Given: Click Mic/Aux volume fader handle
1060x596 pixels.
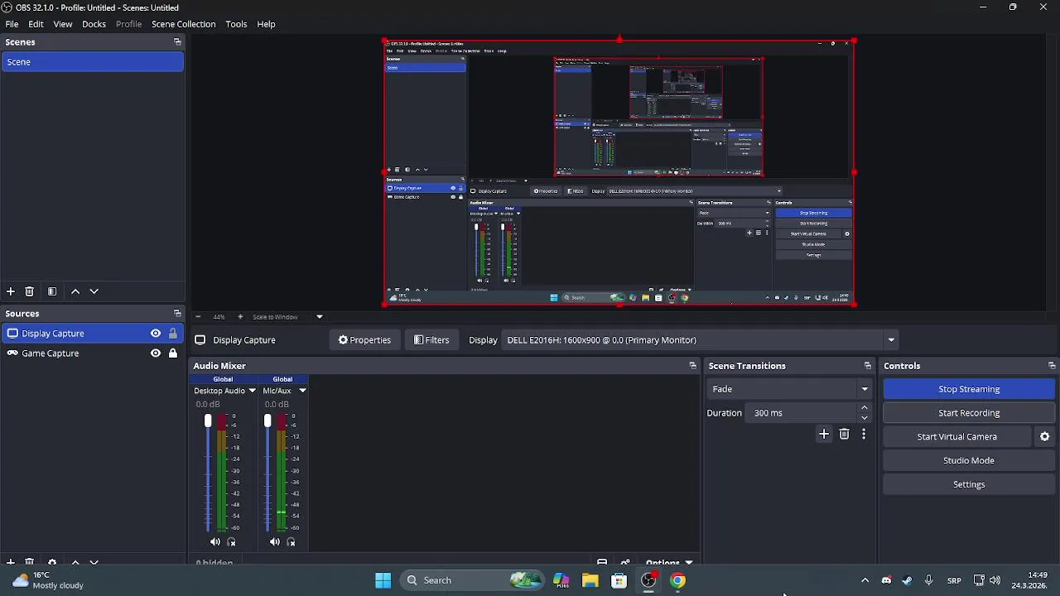Looking at the screenshot, I should [267, 421].
